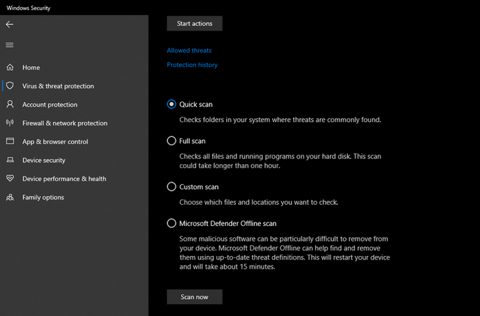This screenshot has height=316, width=480.
Task: Open the hamburger navigation menu
Action: [10, 45]
